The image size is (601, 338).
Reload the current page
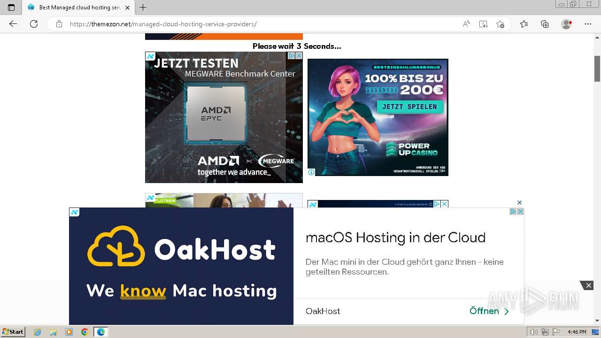click(x=34, y=24)
